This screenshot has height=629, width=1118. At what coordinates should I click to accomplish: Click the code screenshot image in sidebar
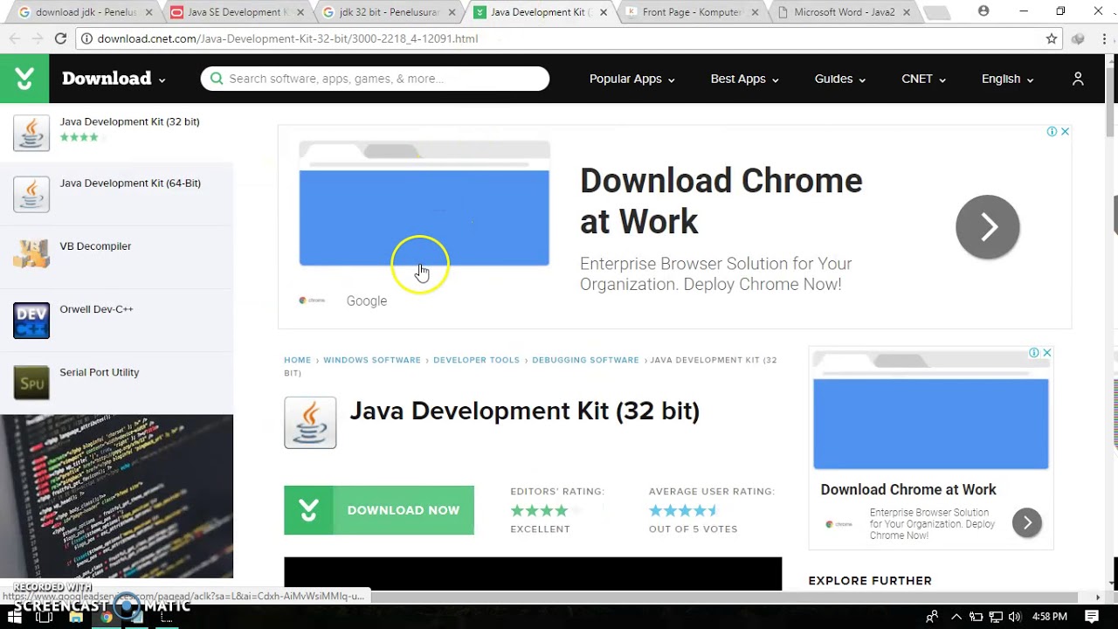(x=117, y=496)
